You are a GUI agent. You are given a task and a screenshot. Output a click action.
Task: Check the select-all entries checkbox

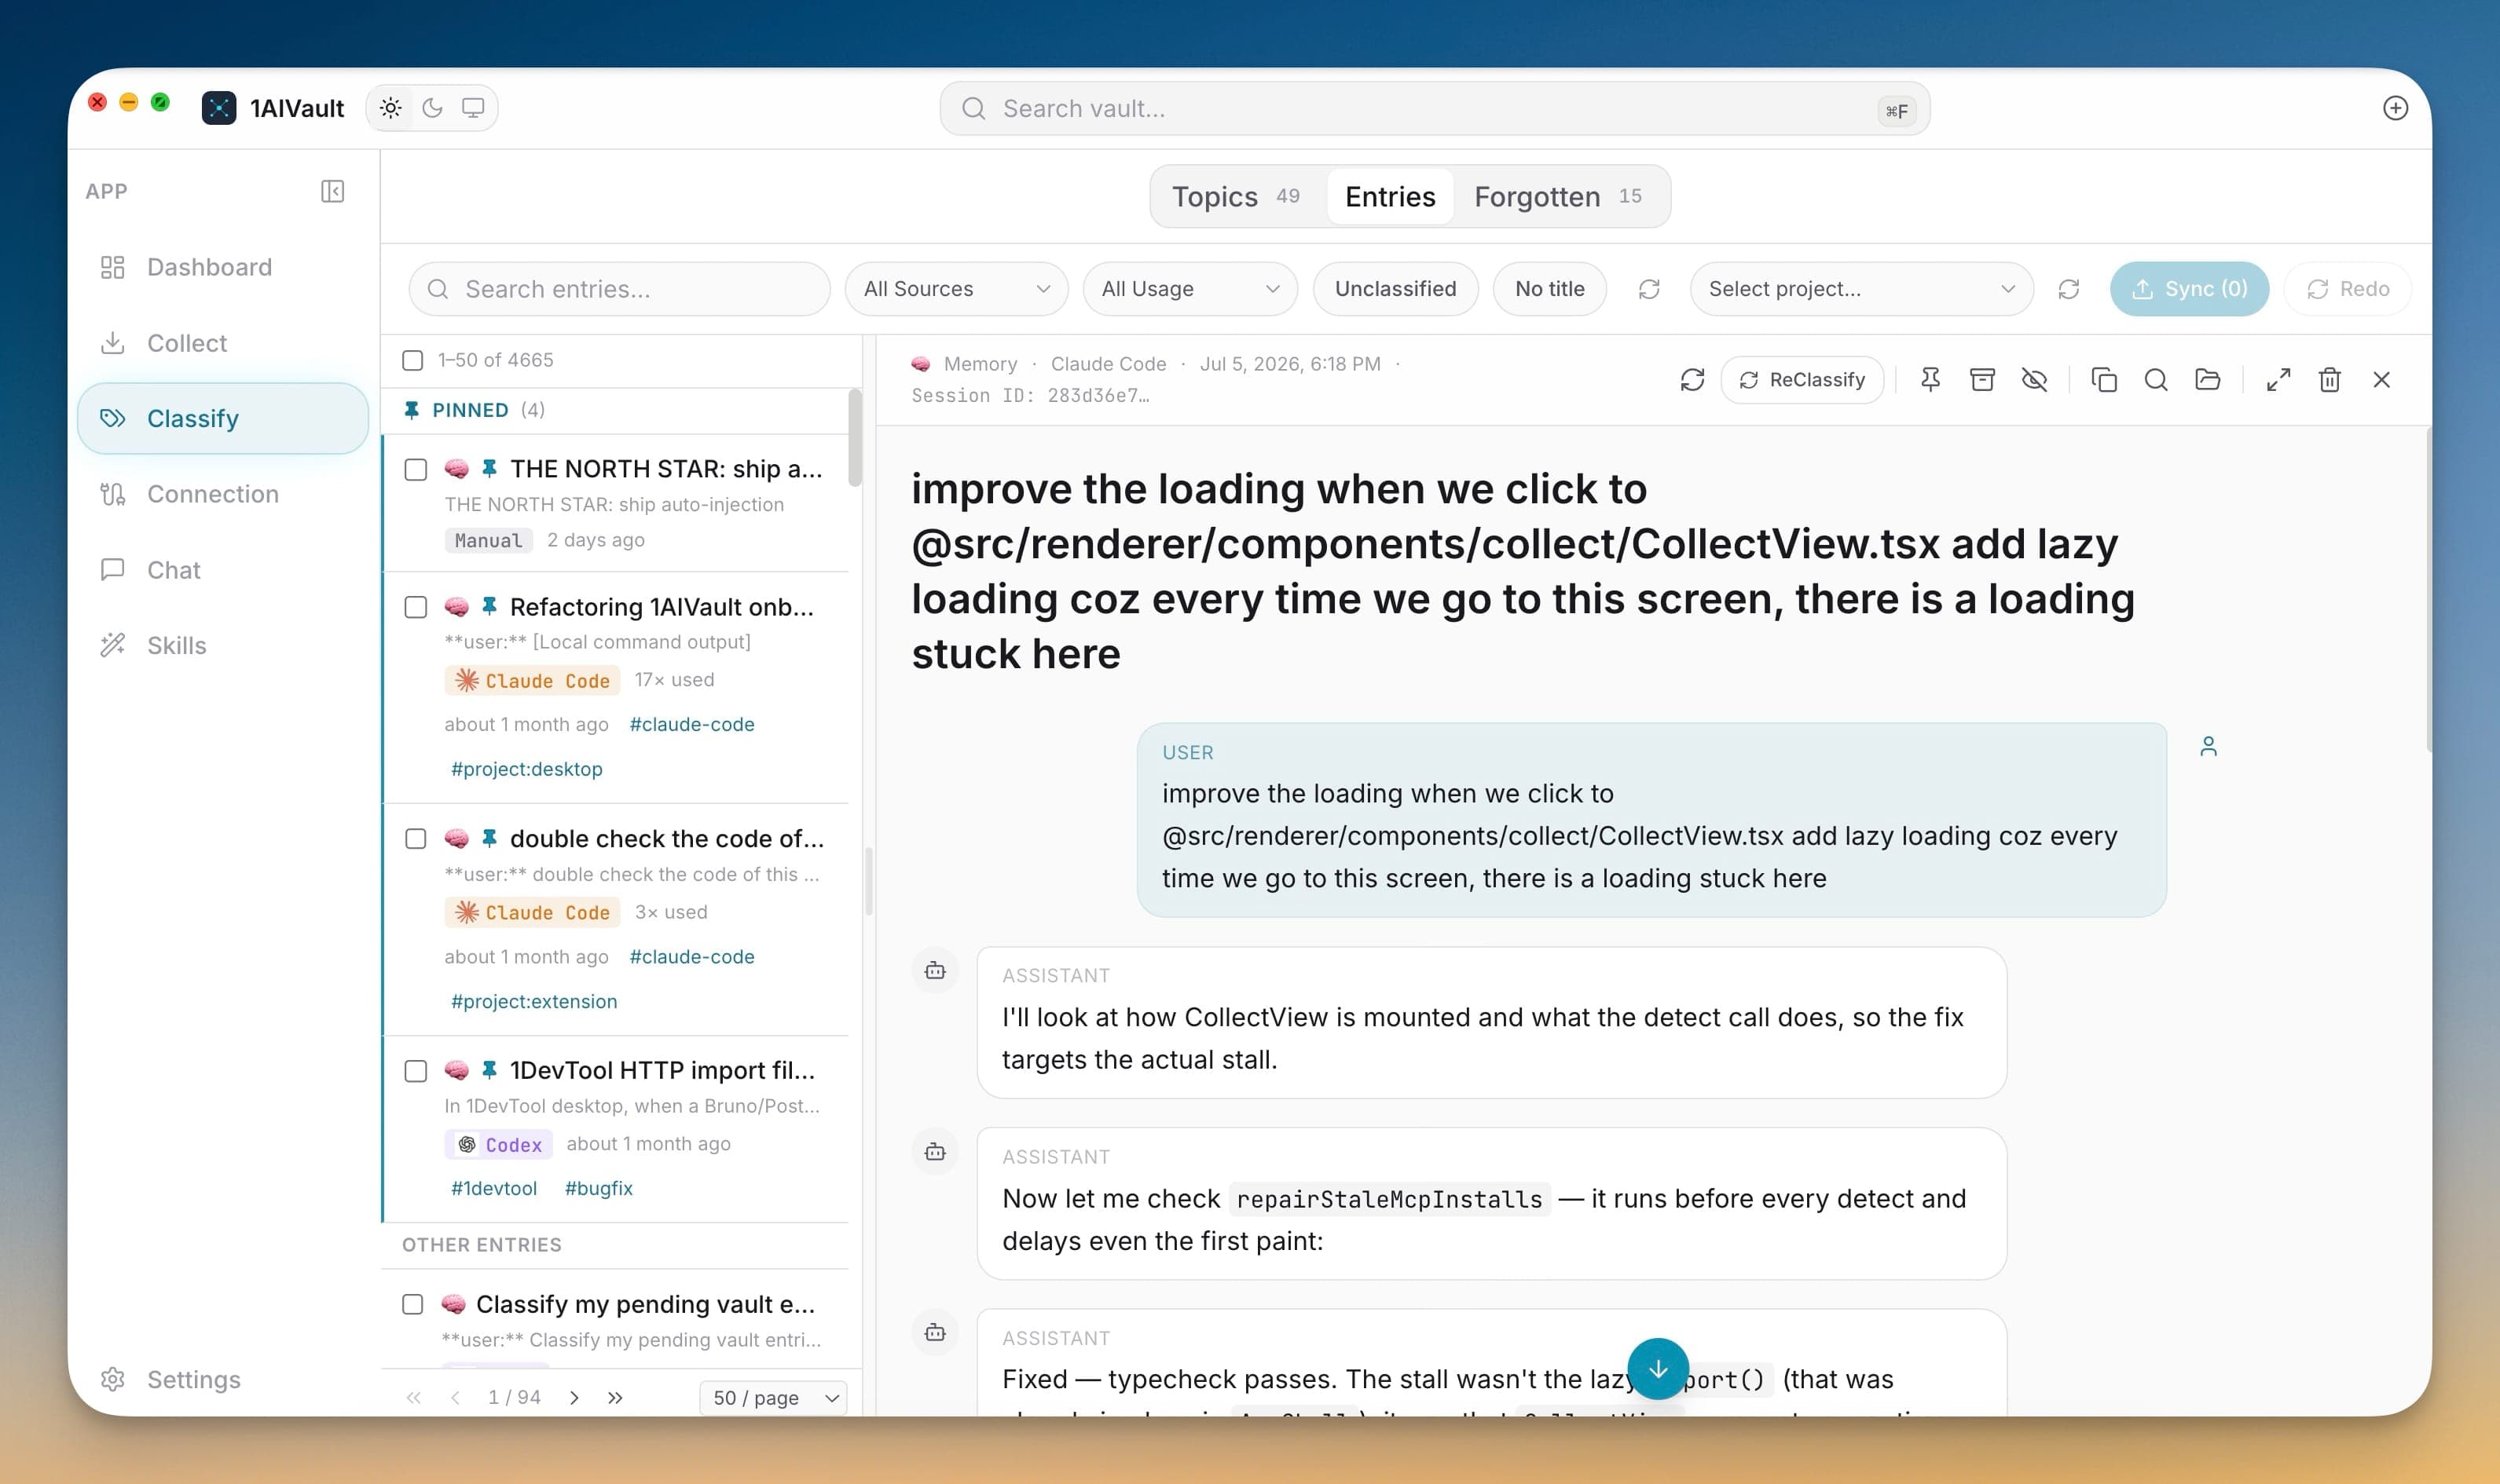point(412,360)
